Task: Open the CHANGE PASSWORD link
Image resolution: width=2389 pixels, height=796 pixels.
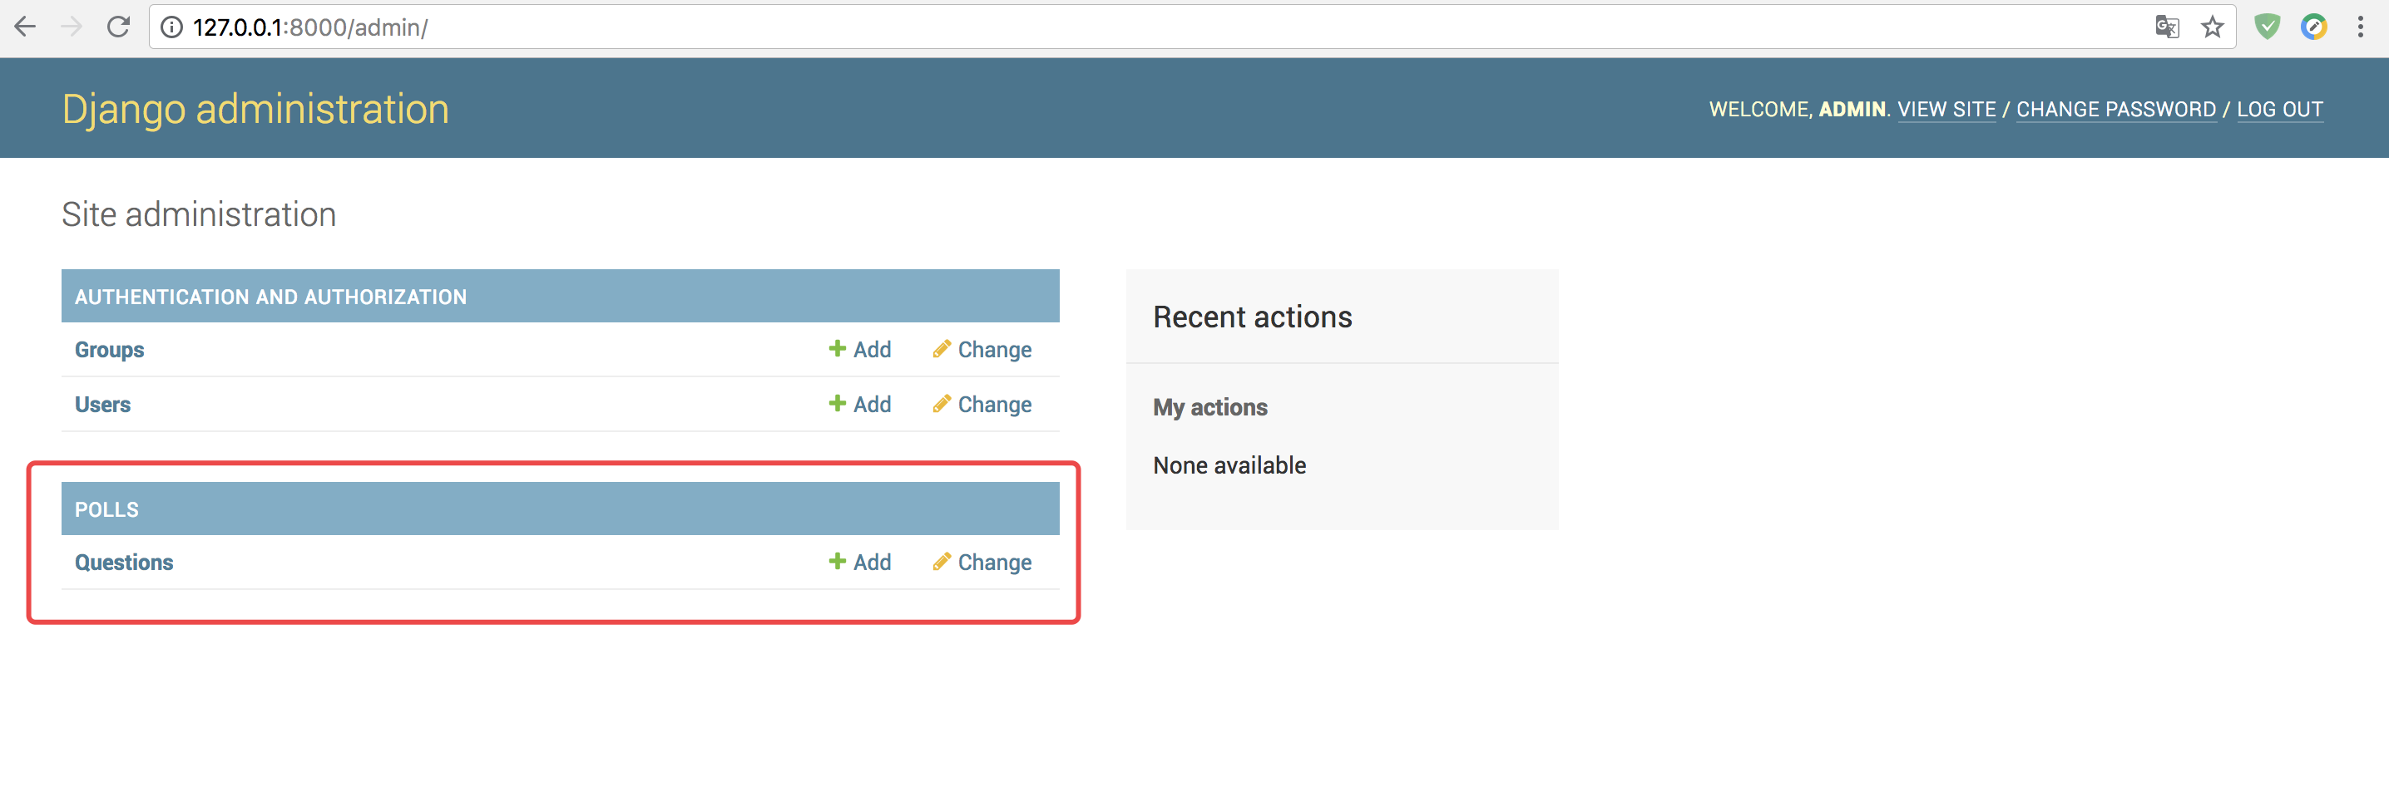Action: pyautogui.click(x=2116, y=110)
